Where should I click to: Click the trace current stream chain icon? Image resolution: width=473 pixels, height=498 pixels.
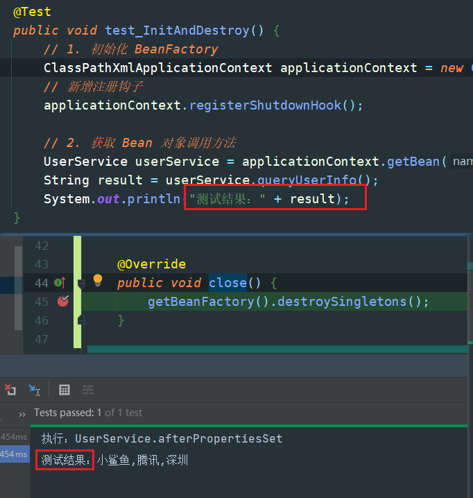(88, 390)
